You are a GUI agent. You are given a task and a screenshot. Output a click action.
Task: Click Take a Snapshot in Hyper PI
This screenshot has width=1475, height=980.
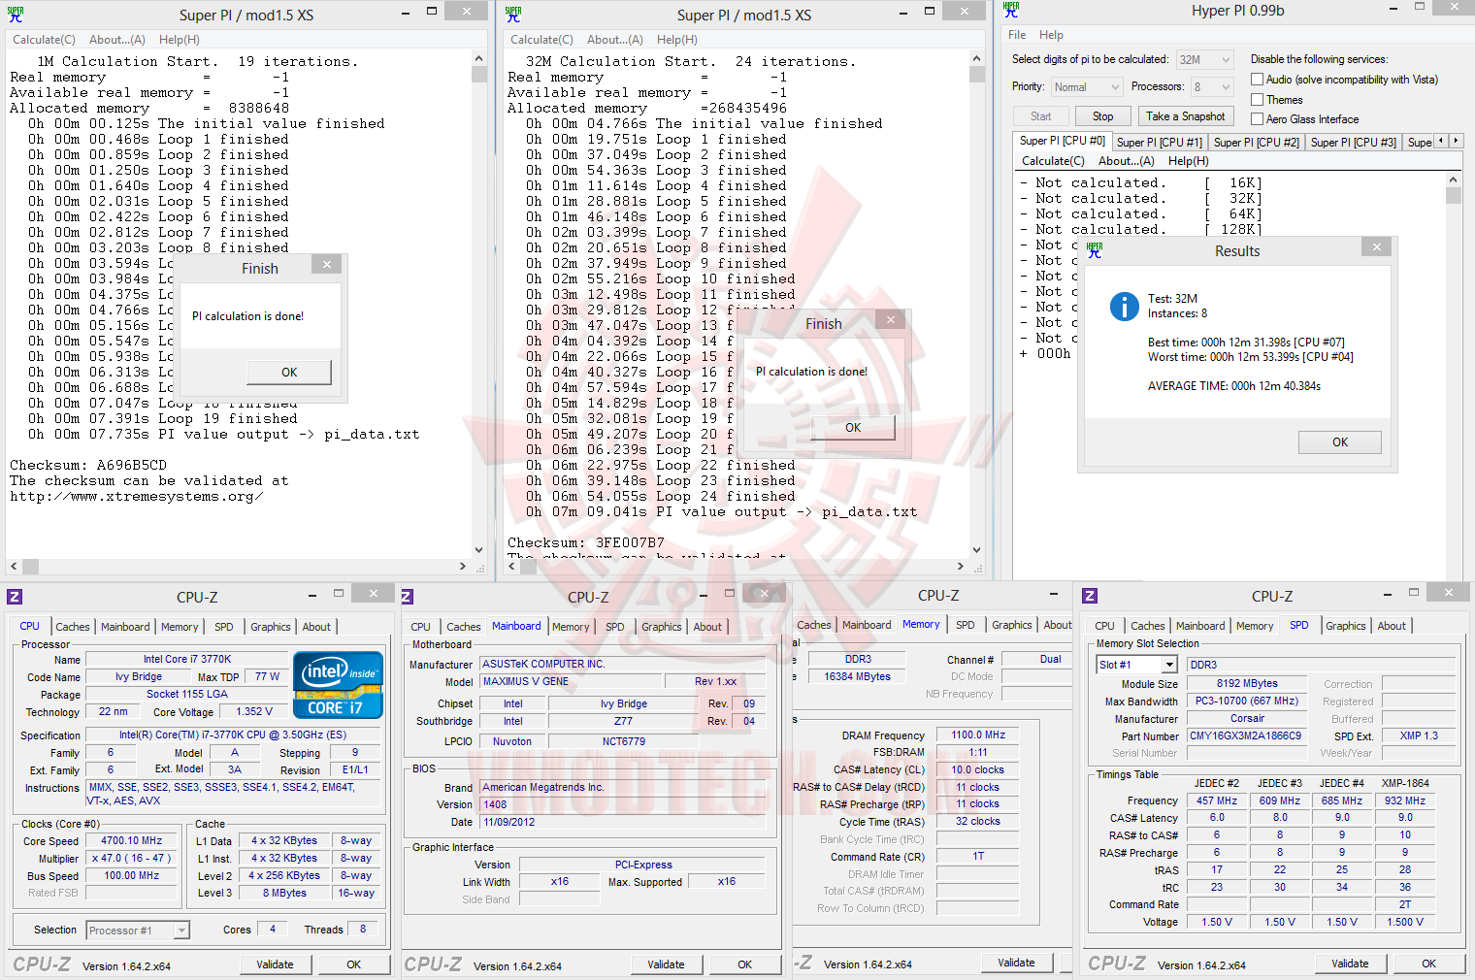click(1186, 116)
